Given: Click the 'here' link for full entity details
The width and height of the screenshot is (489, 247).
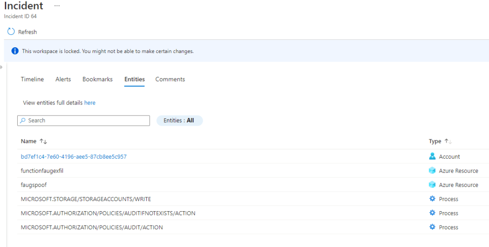Looking at the screenshot, I should (x=90, y=103).
